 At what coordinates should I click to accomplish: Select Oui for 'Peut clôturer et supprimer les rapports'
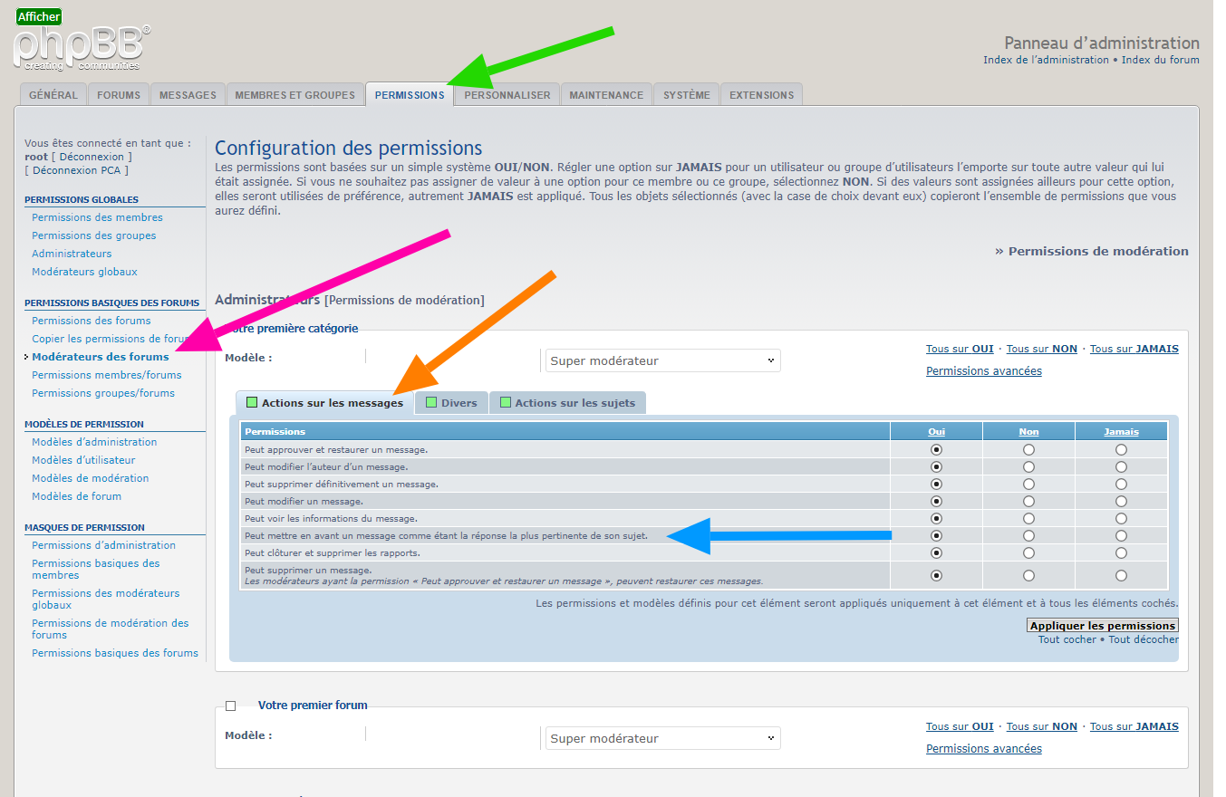pos(936,553)
